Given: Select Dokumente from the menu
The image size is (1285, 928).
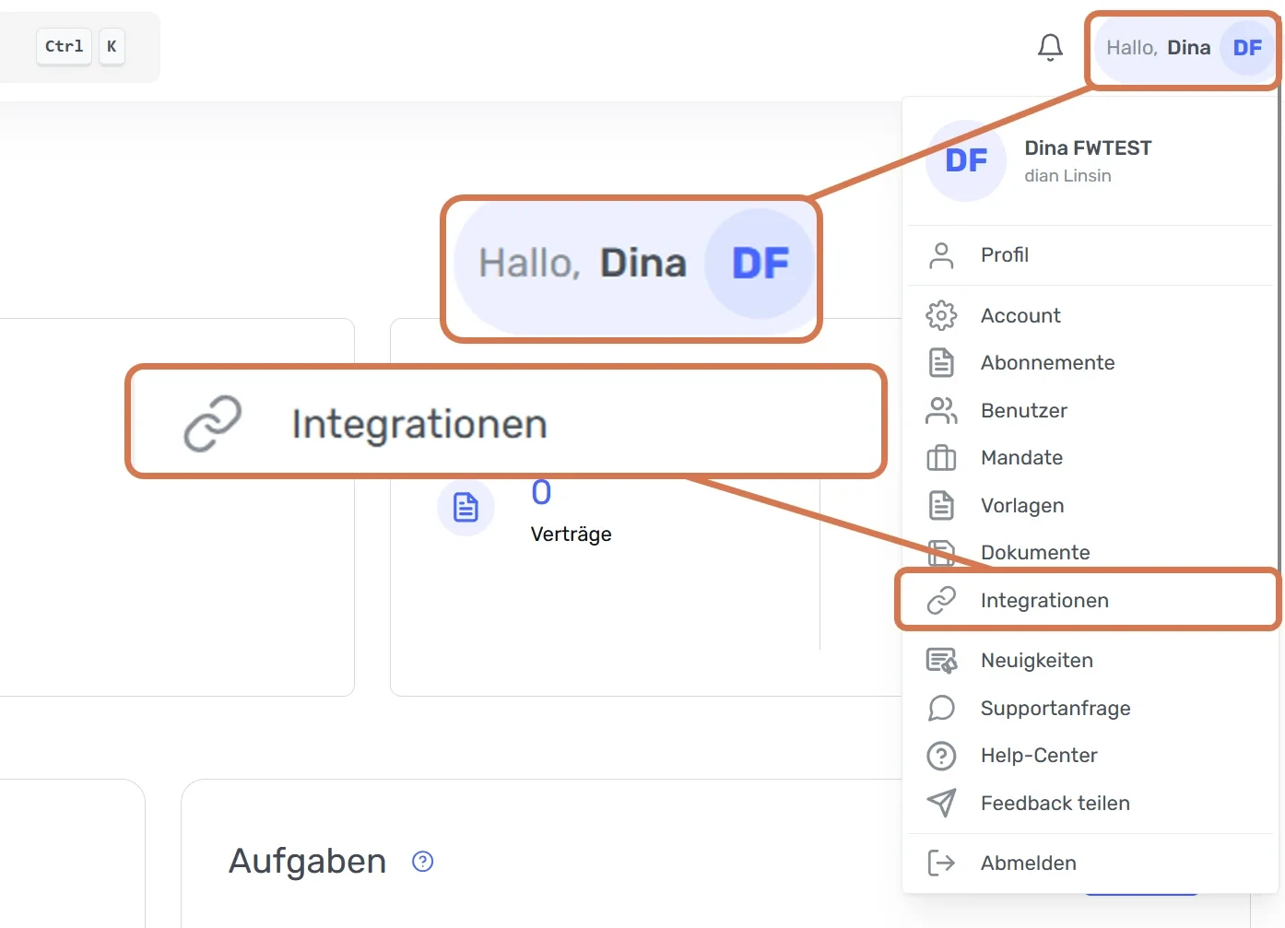Looking at the screenshot, I should [1090, 551].
